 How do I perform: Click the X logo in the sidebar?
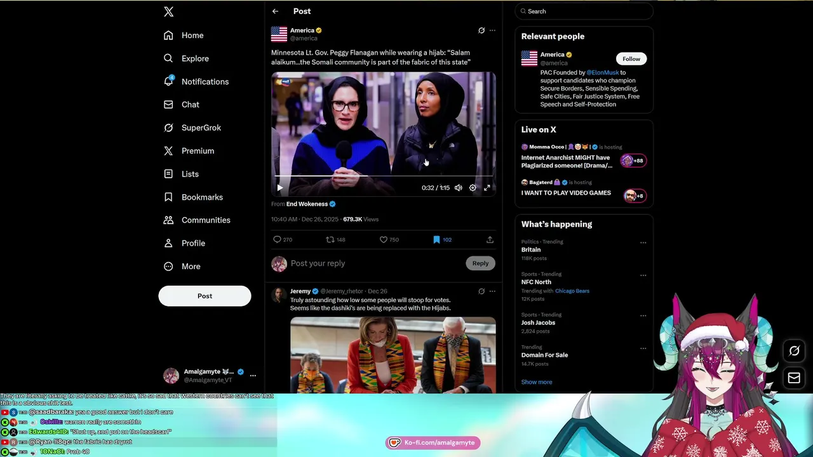168,11
